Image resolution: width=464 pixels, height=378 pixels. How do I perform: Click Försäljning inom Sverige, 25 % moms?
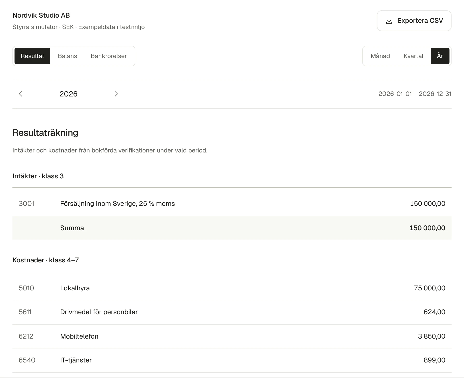pyautogui.click(x=117, y=204)
